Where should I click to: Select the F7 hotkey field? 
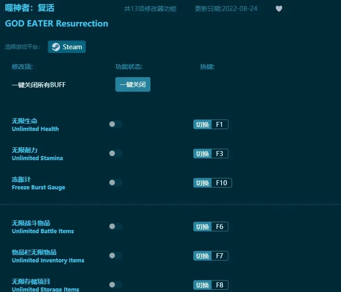220,256
